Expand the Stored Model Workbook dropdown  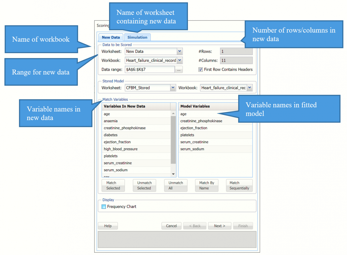coord(249,88)
